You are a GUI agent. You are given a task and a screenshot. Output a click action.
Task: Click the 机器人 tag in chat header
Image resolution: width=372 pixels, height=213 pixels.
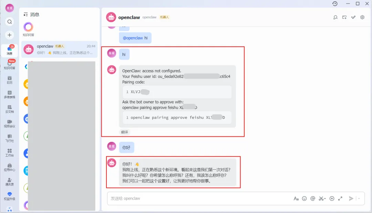(164, 17)
